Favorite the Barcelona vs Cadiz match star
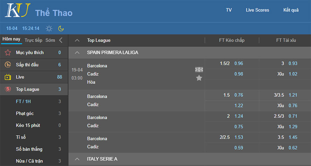The height and width of the screenshot is (166, 311). click(x=199, y=78)
